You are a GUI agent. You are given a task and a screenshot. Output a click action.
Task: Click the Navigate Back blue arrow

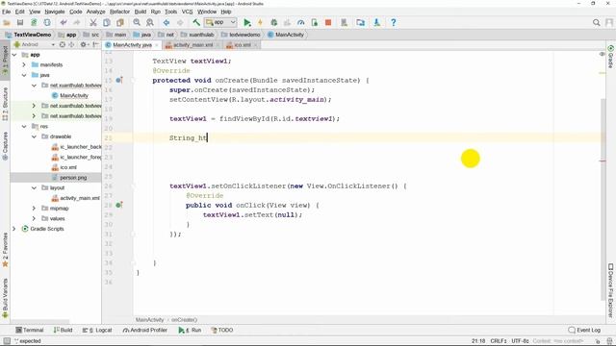(x=167, y=23)
